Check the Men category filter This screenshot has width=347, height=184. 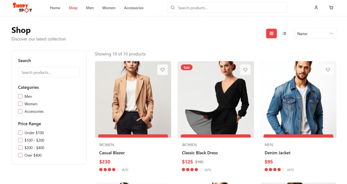click(20, 96)
